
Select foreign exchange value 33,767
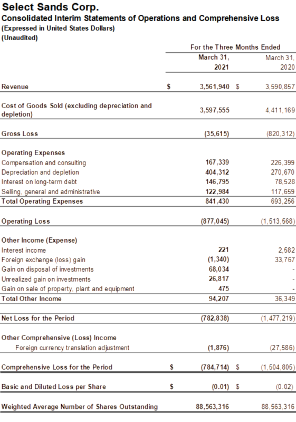(x=285, y=260)
